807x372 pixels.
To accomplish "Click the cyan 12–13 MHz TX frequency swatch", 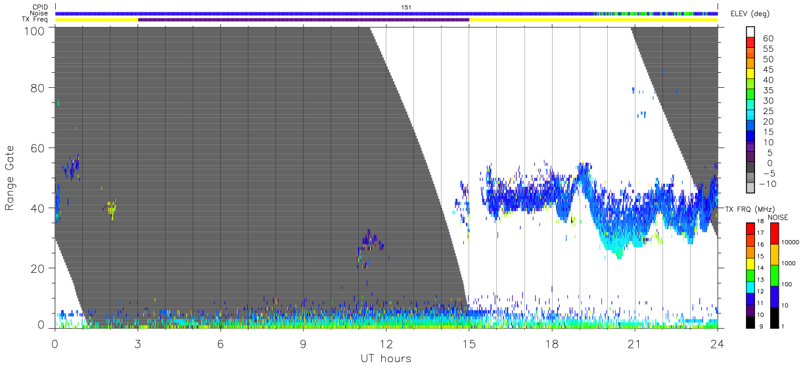I will click(x=751, y=287).
